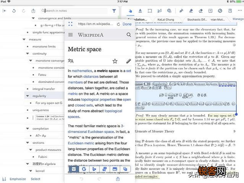244x183 pixels.
Task: Select the eraser tool
Action: coord(201,11)
